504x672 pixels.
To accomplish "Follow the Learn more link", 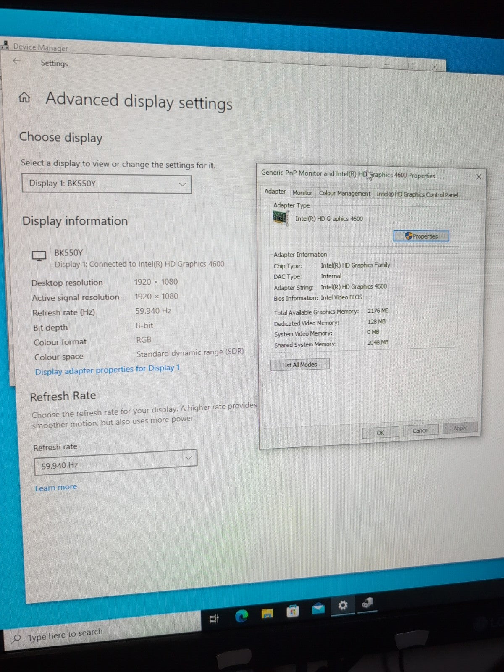I will 56,488.
